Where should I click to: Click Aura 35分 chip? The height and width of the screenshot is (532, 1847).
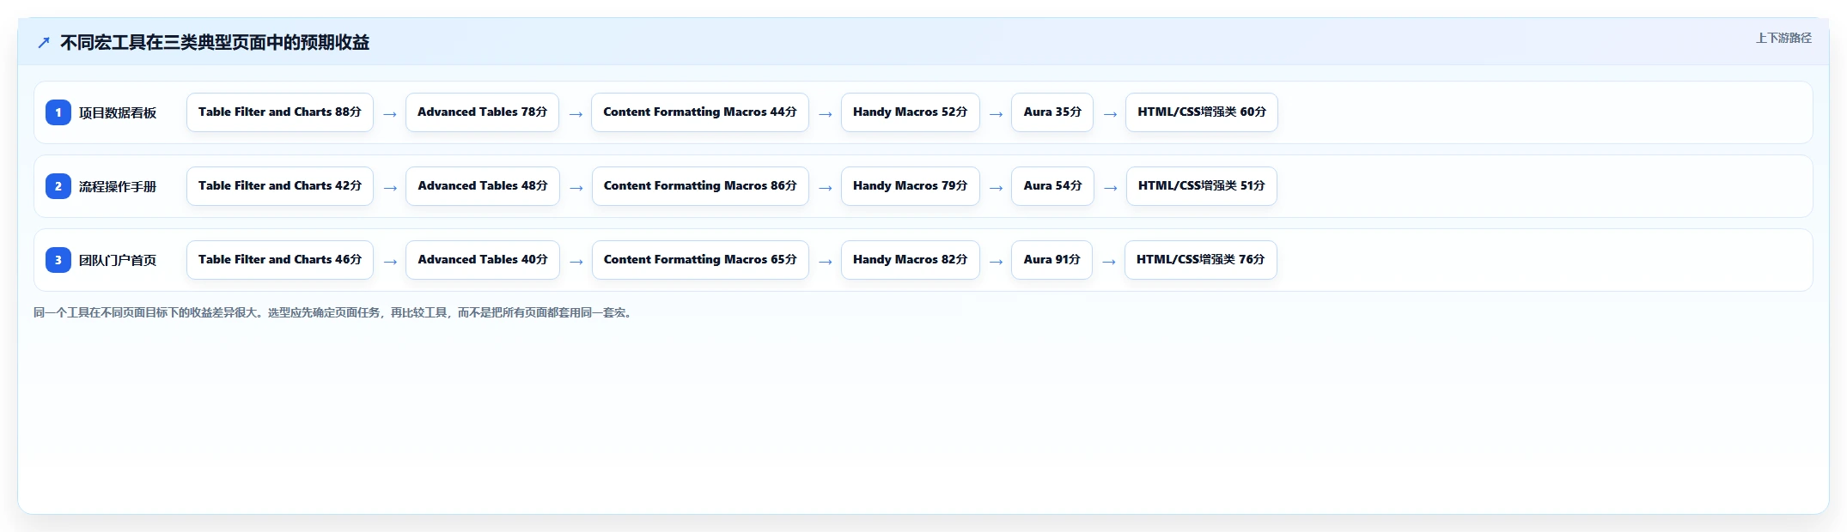pos(1052,112)
